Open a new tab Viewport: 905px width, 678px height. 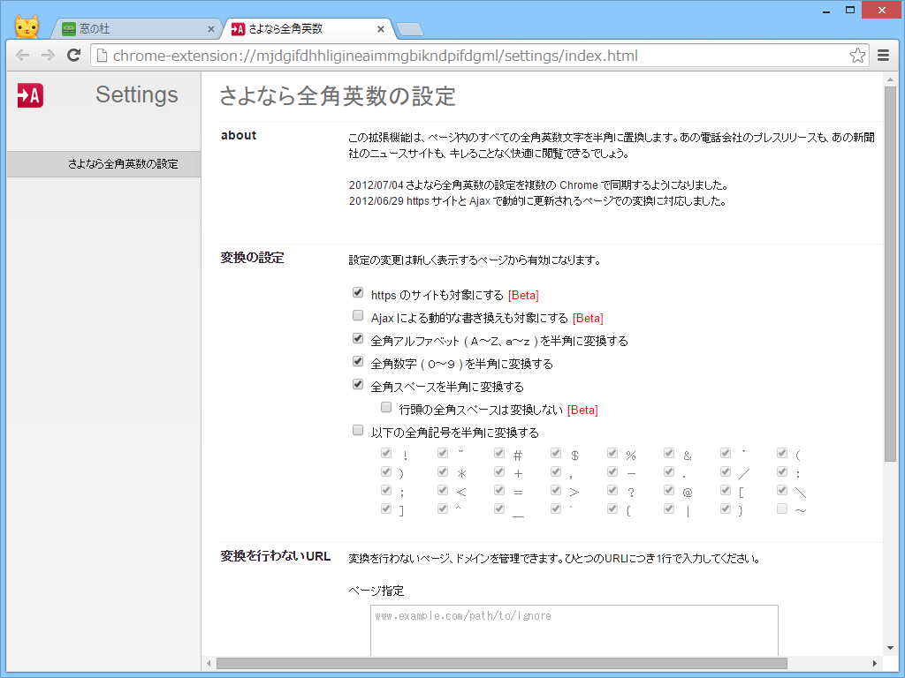[x=410, y=29]
